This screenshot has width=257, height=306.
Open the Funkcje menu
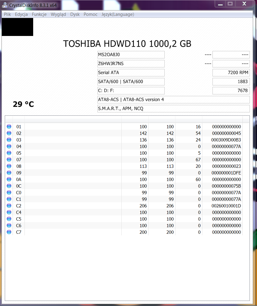point(39,14)
